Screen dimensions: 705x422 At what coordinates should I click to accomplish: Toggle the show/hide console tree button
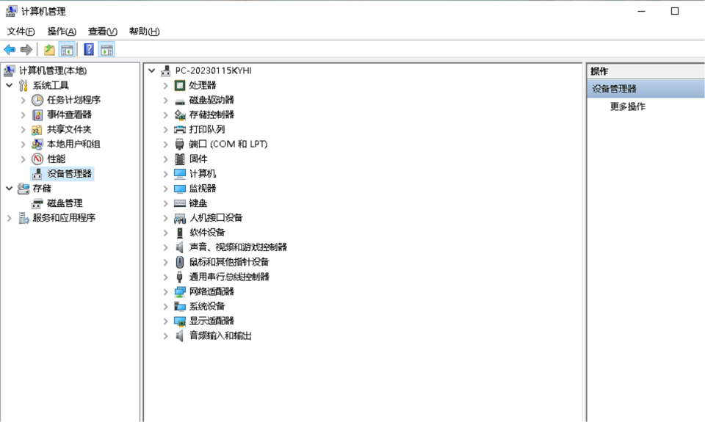pyautogui.click(x=67, y=49)
